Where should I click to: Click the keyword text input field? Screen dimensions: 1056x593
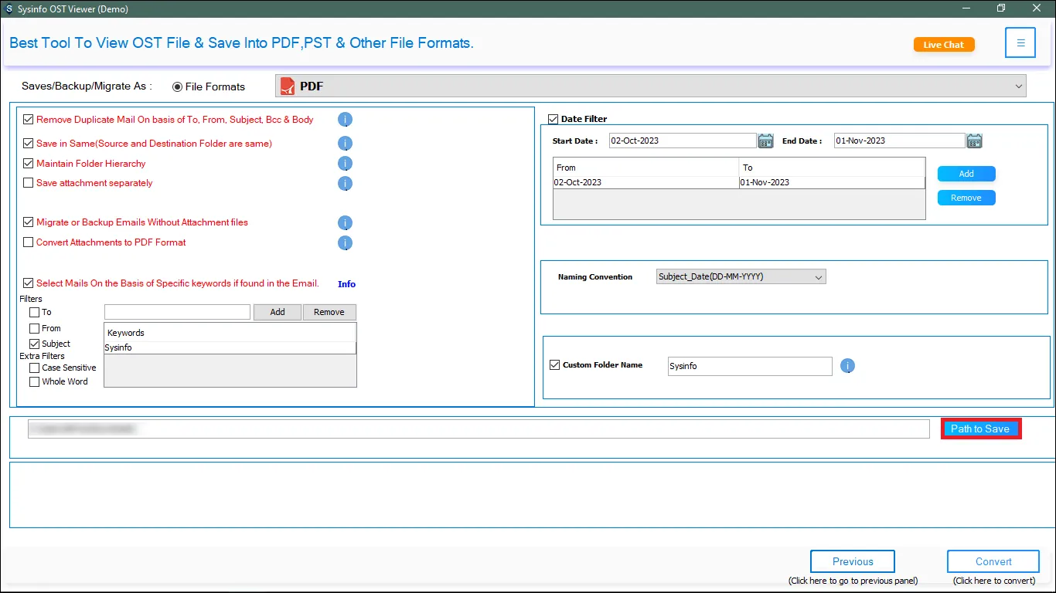point(177,312)
